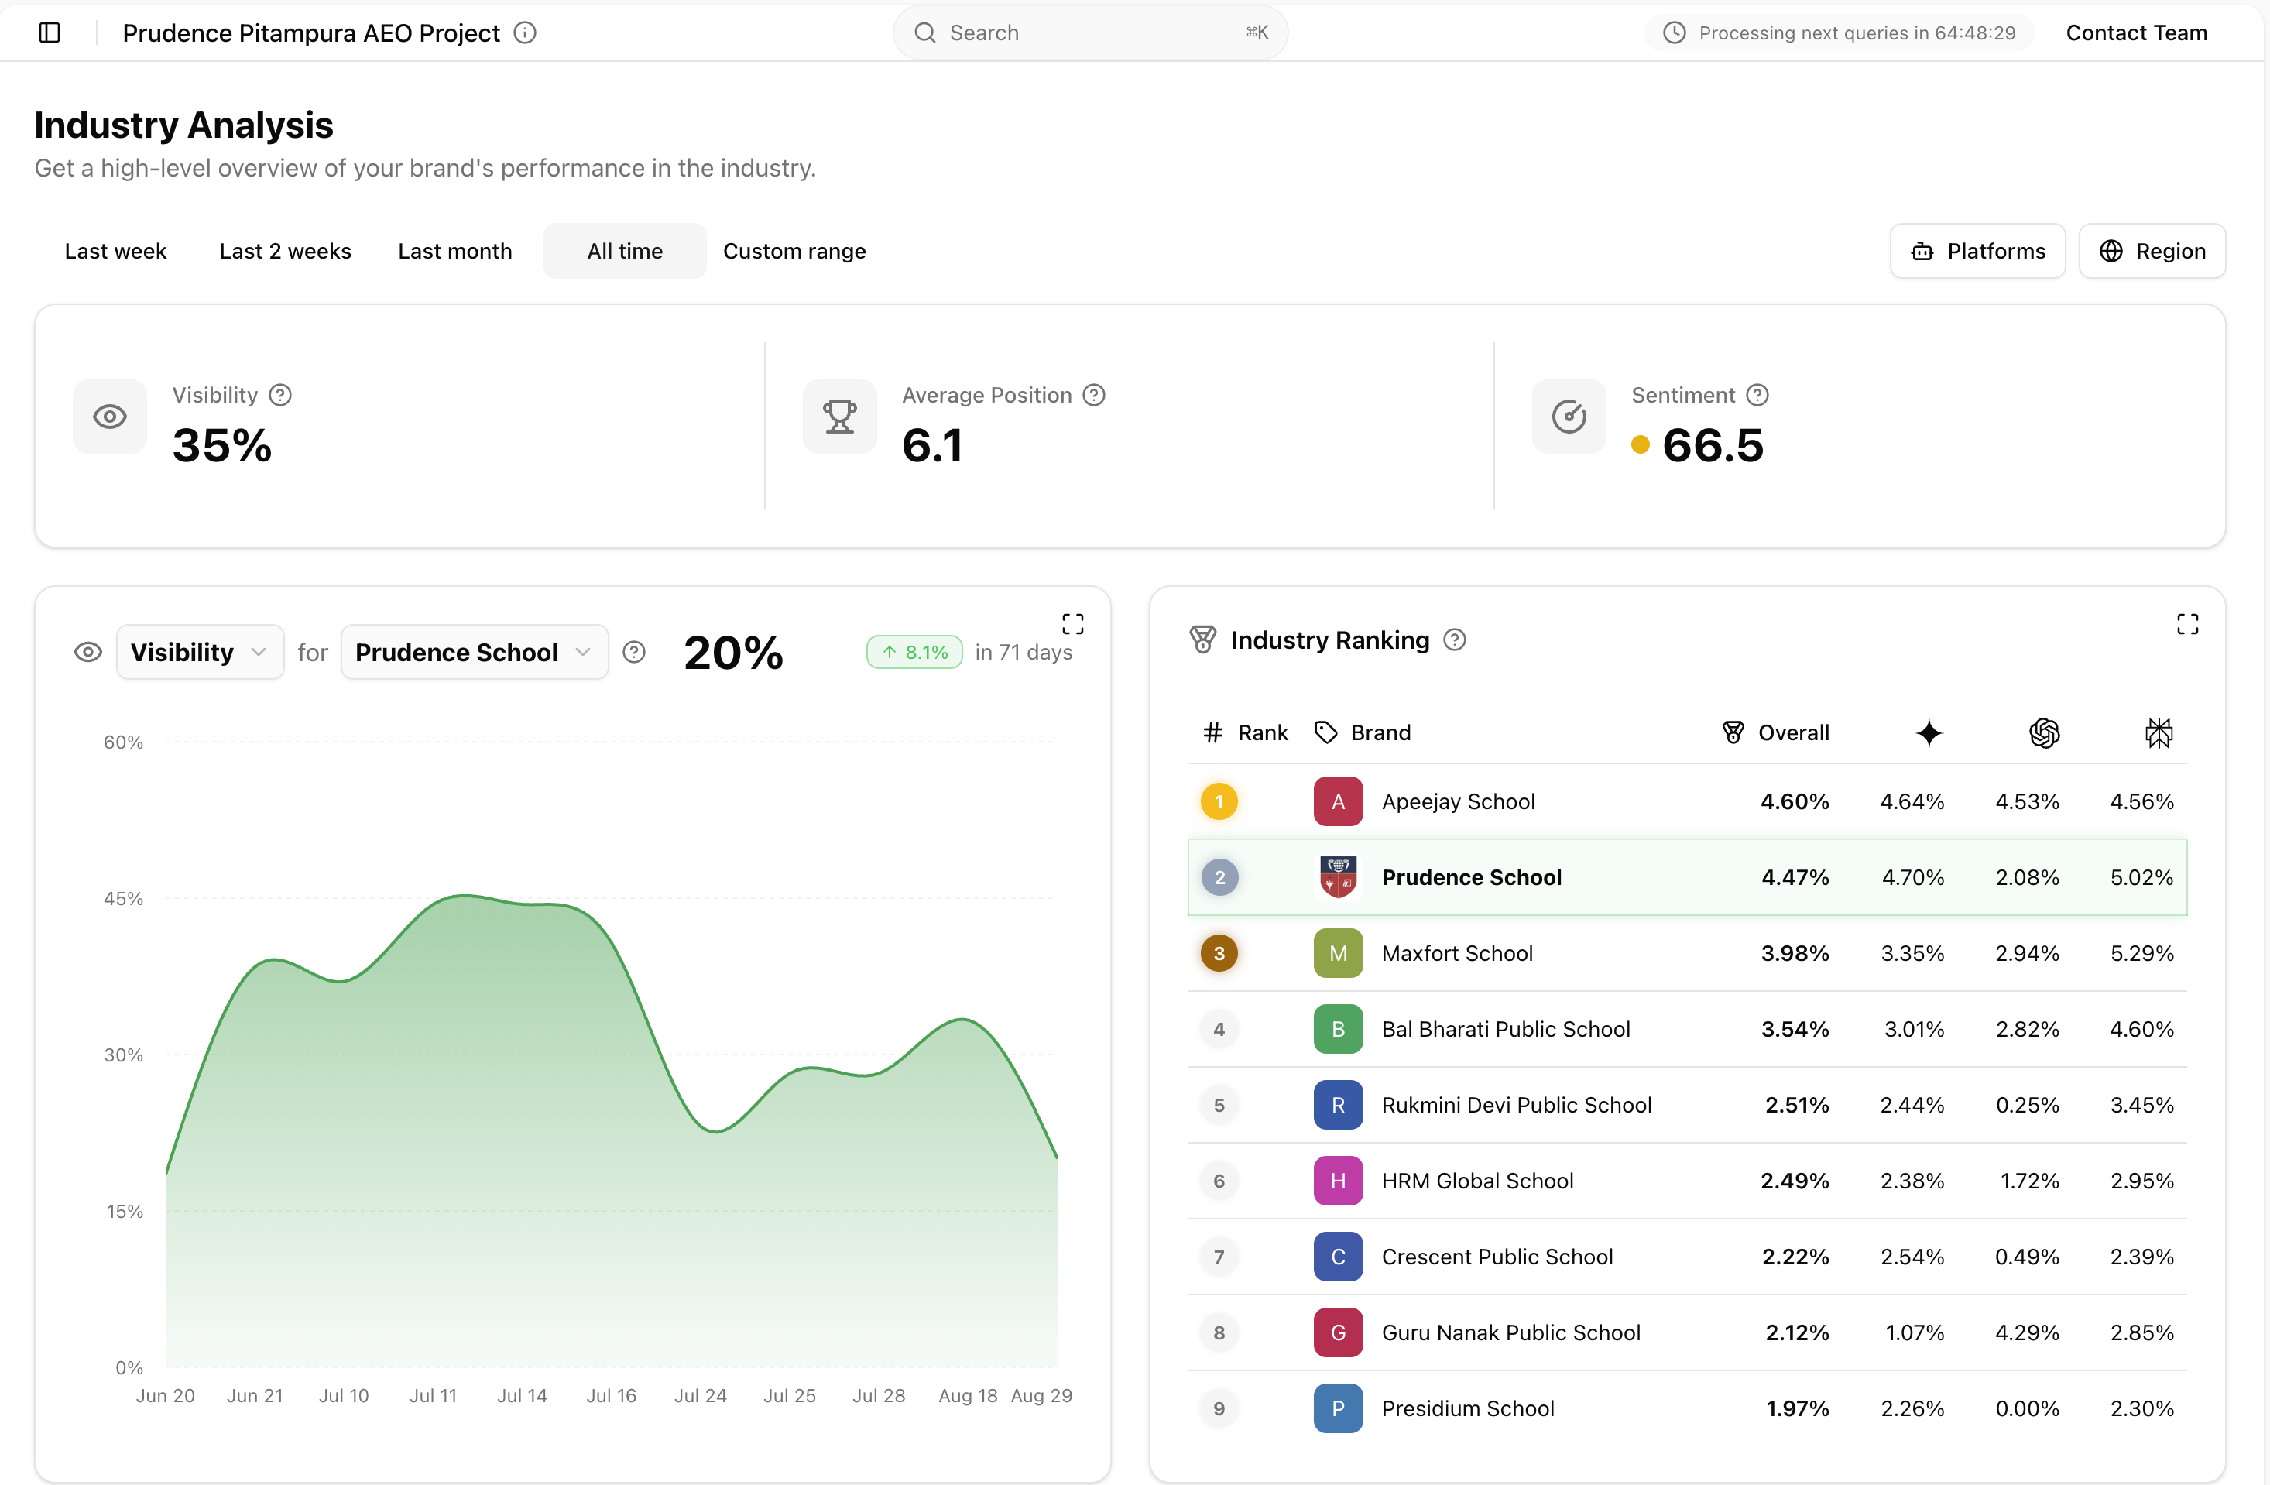Click the Sentiment gauge icon
The height and width of the screenshot is (1485, 2270).
click(1569, 417)
